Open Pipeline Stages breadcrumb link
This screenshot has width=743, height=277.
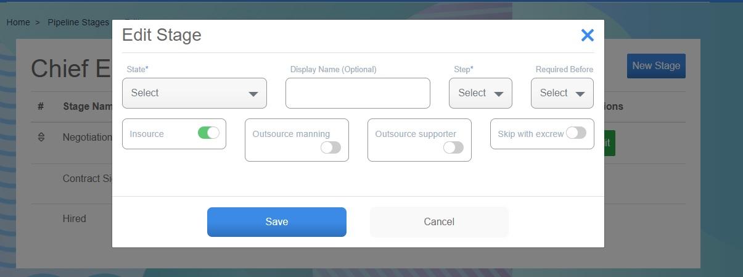coord(78,22)
